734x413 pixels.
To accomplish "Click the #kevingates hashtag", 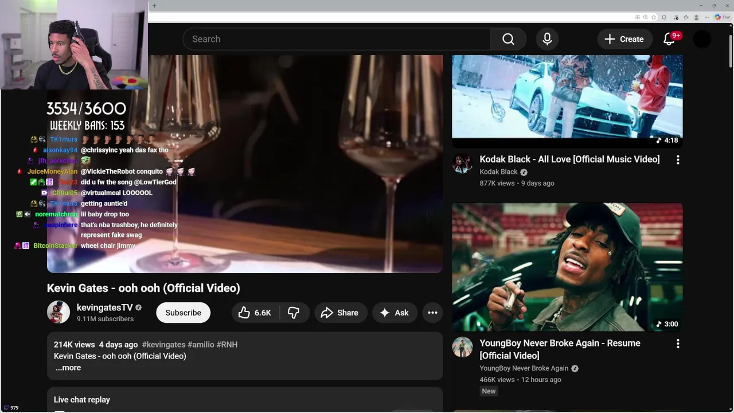I will tap(163, 345).
